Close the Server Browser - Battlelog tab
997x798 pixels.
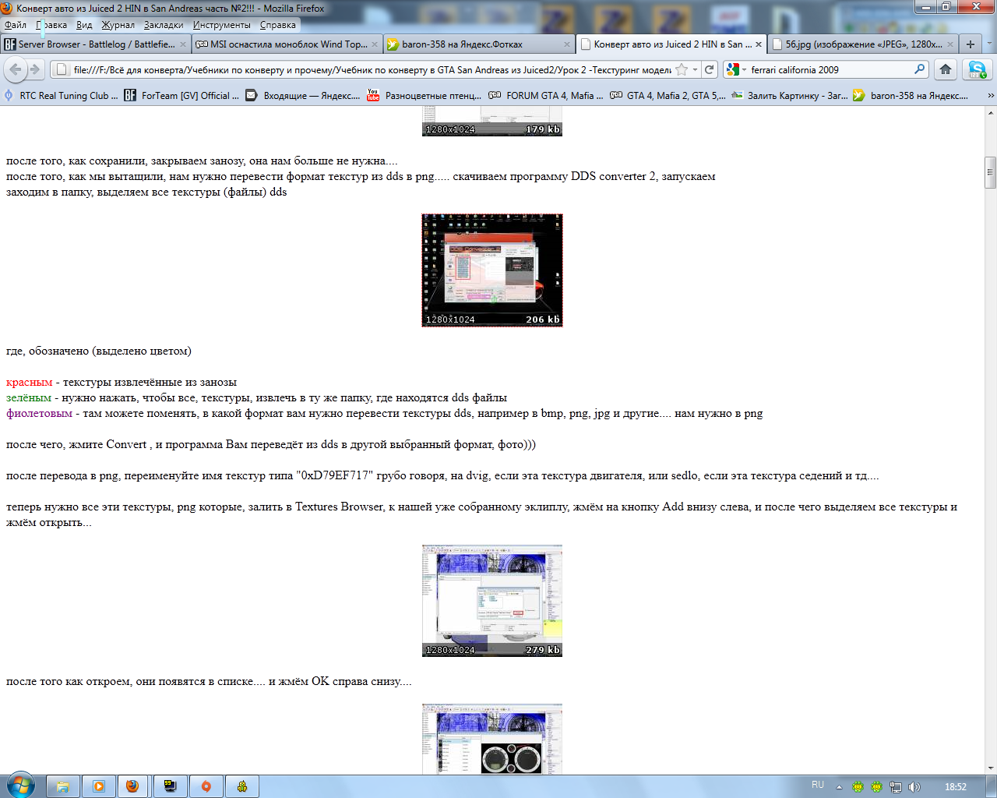(x=183, y=44)
